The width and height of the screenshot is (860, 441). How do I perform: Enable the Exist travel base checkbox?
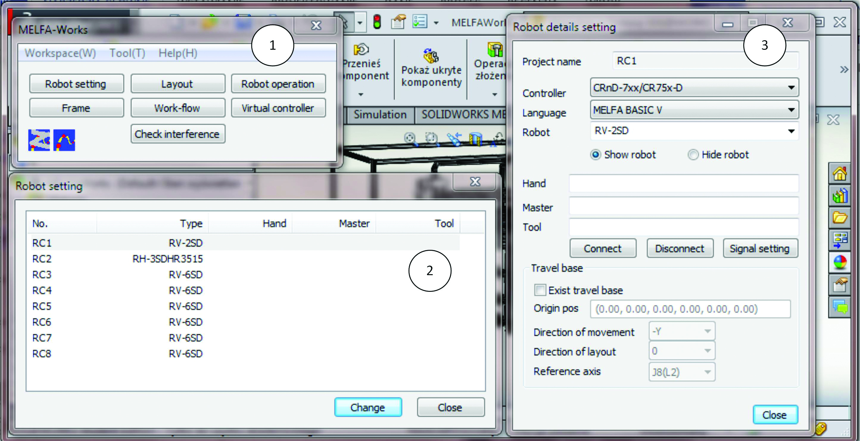pos(540,290)
